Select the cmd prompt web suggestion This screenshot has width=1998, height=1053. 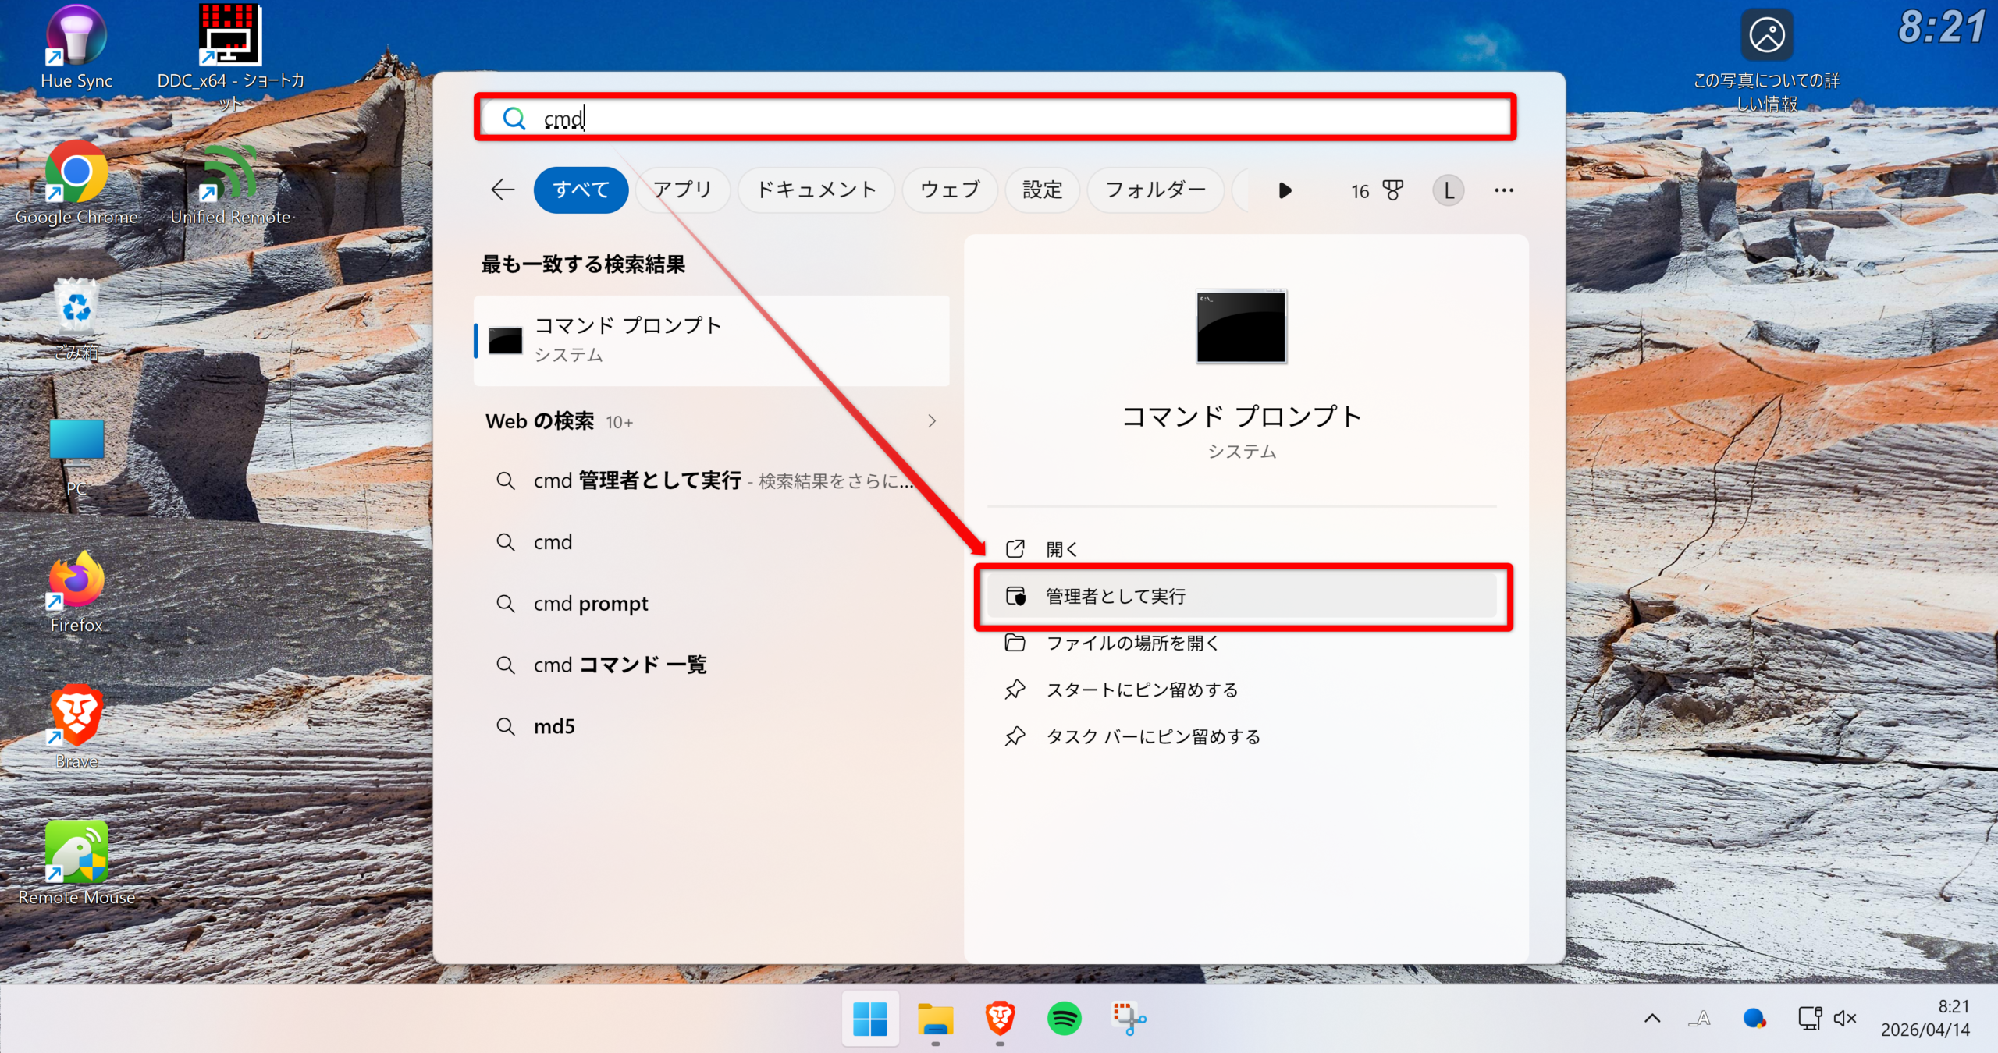(591, 604)
